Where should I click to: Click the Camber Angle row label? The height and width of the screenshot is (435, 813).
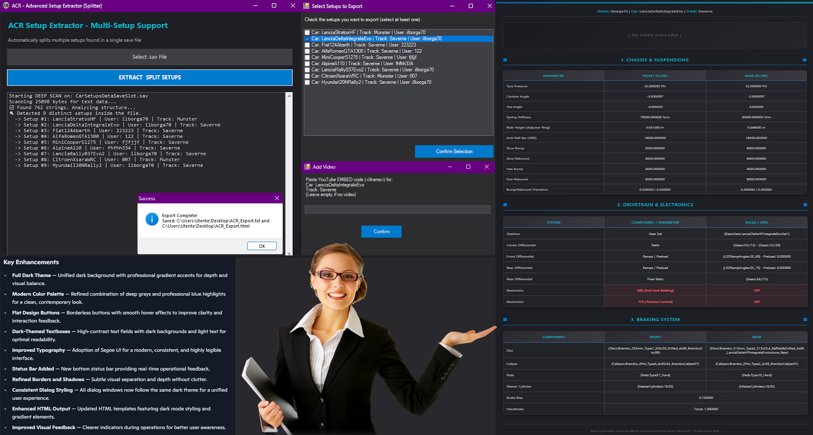click(517, 96)
